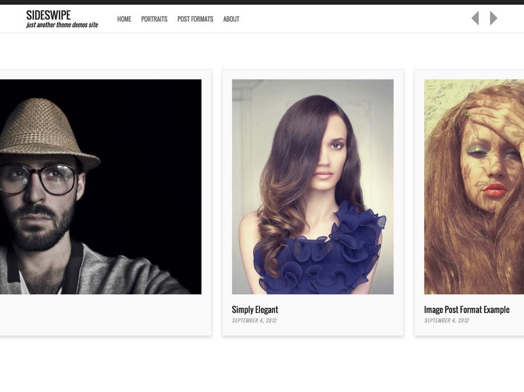The image size is (524, 392).
Task: Open the Home menu item
Action: [124, 19]
